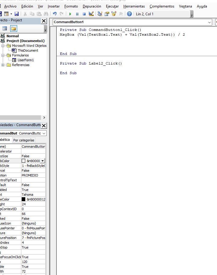Stop execution with the Reset icon
The width and height of the screenshot is (217, 275).
84,14
